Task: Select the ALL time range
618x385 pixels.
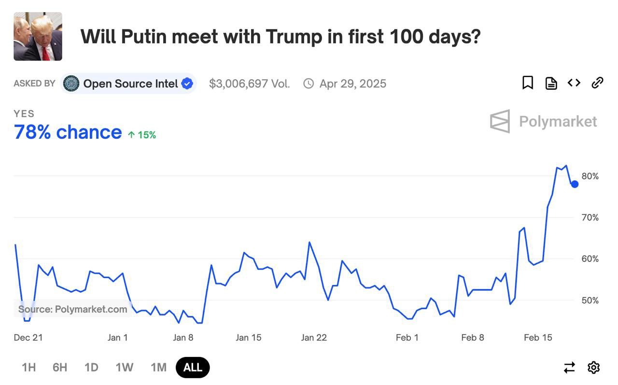Action: [x=193, y=368]
